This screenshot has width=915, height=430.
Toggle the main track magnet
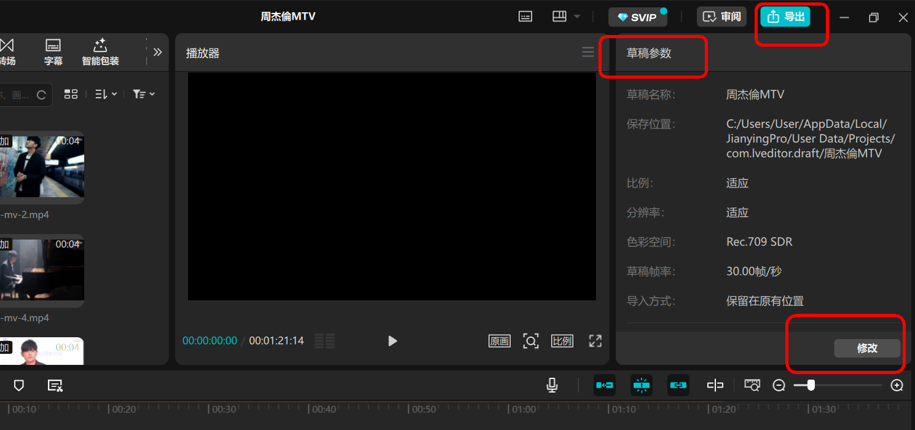(605, 386)
